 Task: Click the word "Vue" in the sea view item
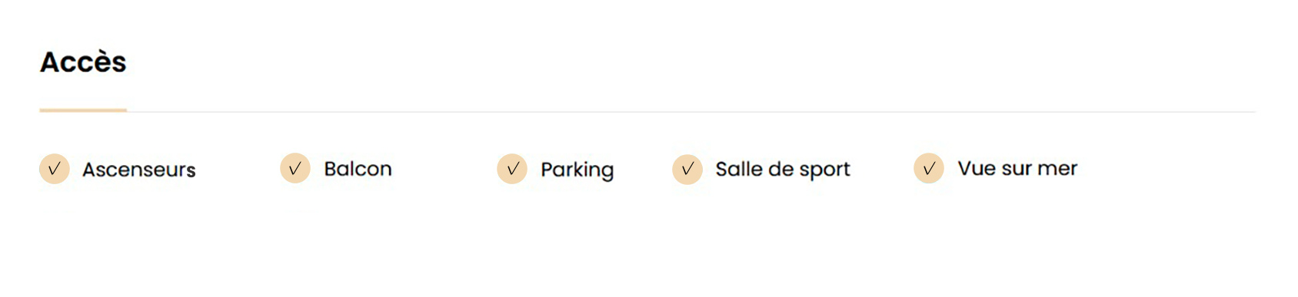pos(977,168)
